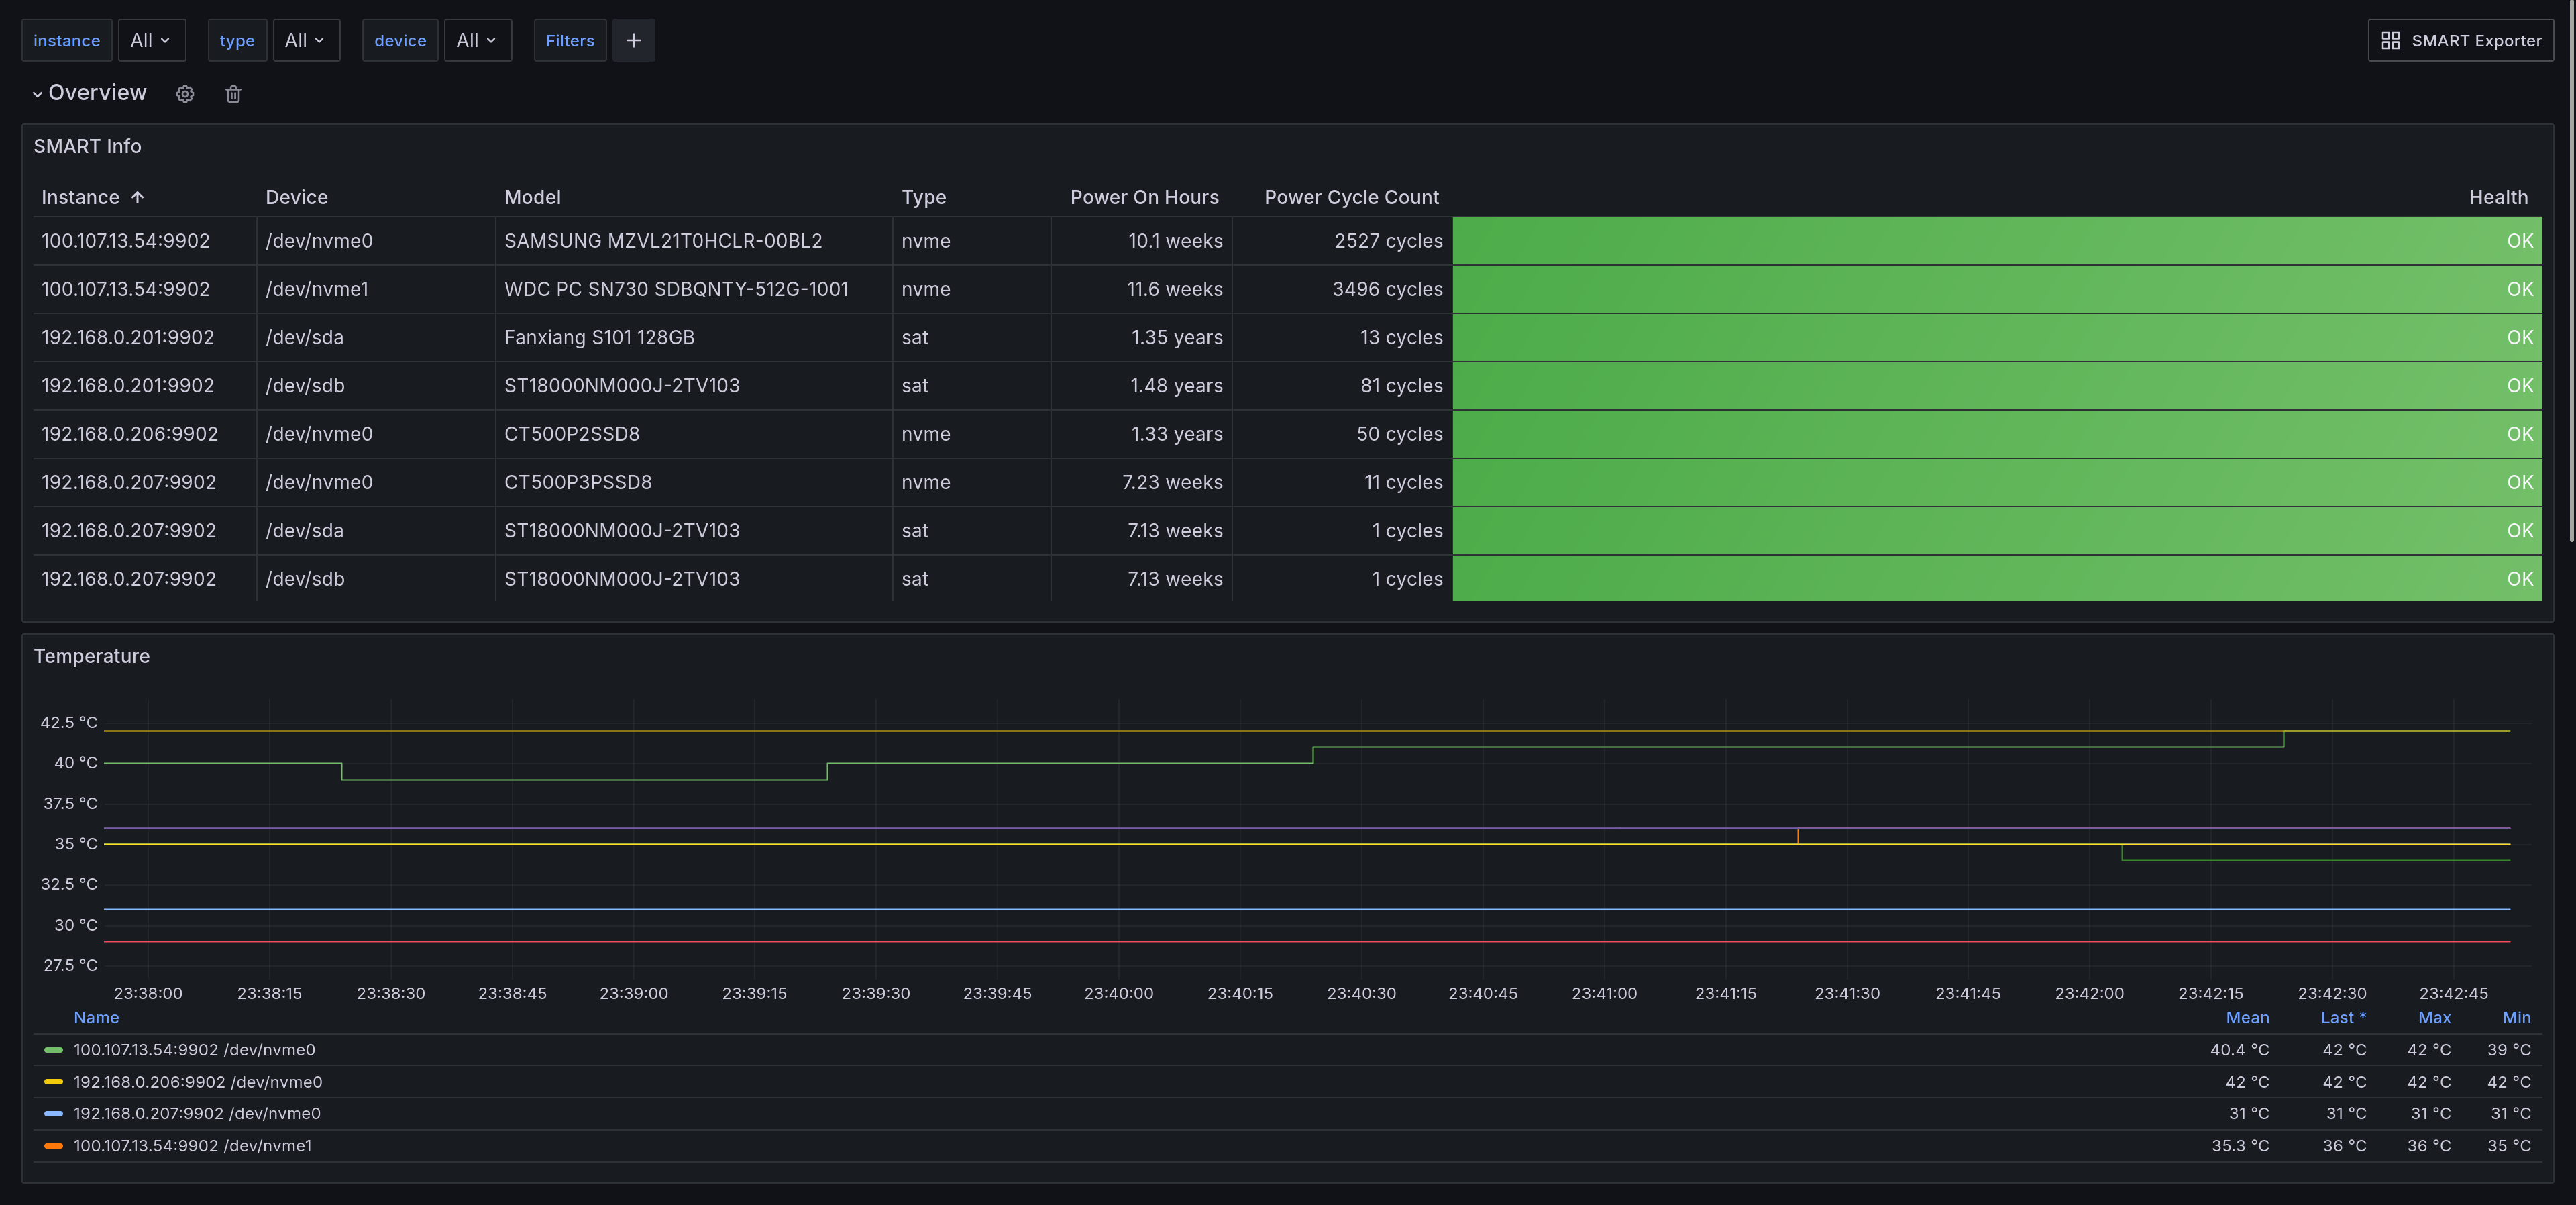This screenshot has height=1205, width=2576.
Task: Delete the Overview row via trash icon
Action: pyautogui.click(x=233, y=94)
